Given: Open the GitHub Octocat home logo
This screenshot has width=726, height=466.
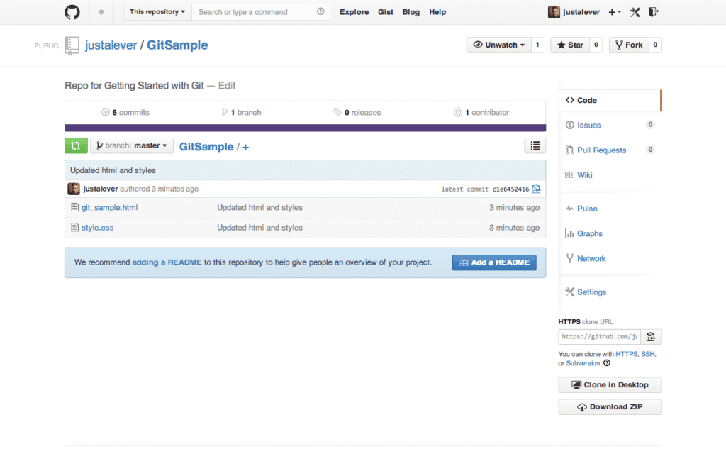Looking at the screenshot, I should coord(72,12).
